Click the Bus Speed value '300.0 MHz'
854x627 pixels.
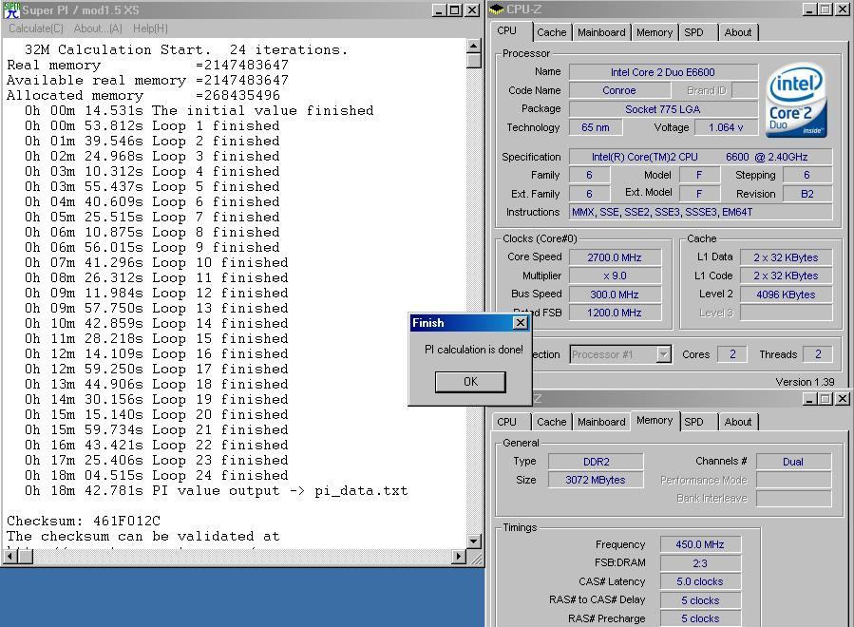point(615,294)
